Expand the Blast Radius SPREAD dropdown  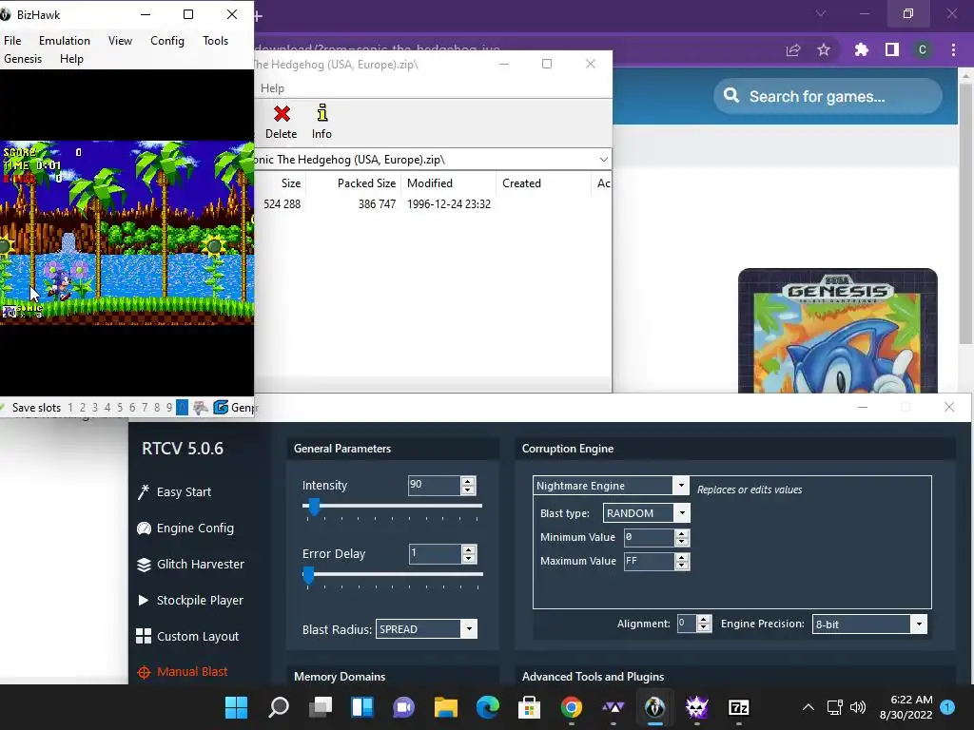469,629
